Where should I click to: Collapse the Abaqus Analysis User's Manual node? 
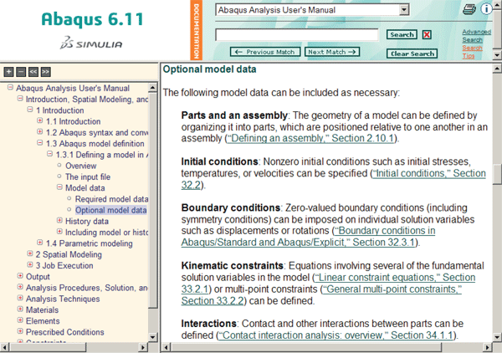pos(10,87)
